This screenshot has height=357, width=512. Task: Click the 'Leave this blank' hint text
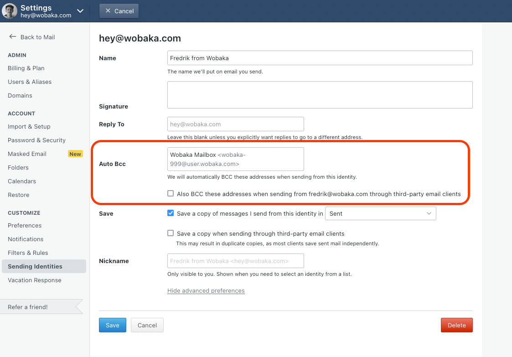265,137
